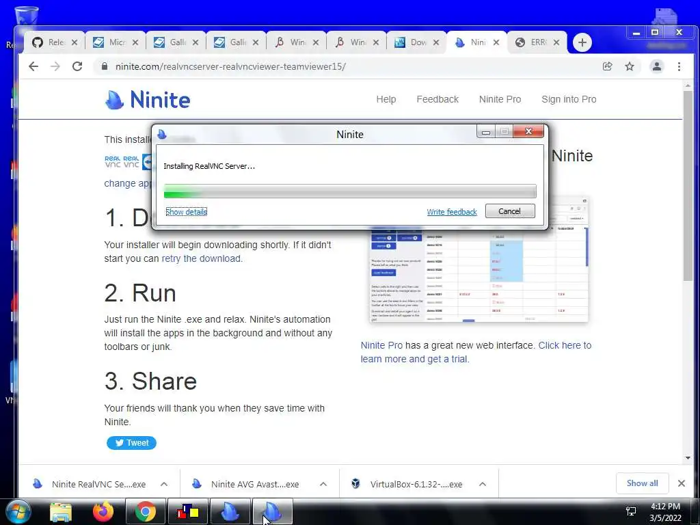Click the installer progress bar
700x525 pixels.
pyautogui.click(x=350, y=191)
